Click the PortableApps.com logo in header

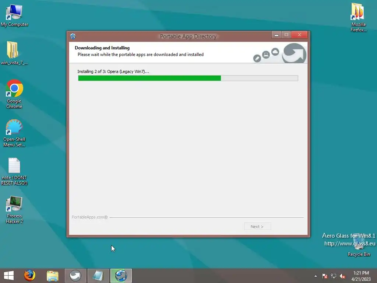coord(294,53)
